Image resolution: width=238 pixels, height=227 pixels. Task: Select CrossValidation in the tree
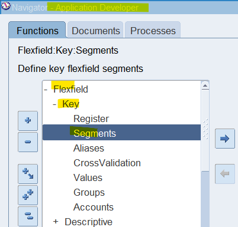coord(107,163)
